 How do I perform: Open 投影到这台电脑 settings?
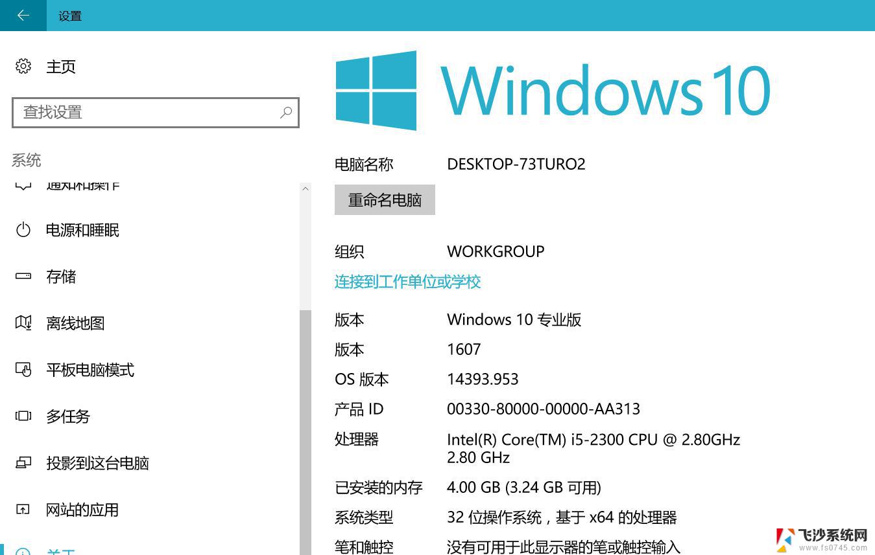pyautogui.click(x=98, y=463)
